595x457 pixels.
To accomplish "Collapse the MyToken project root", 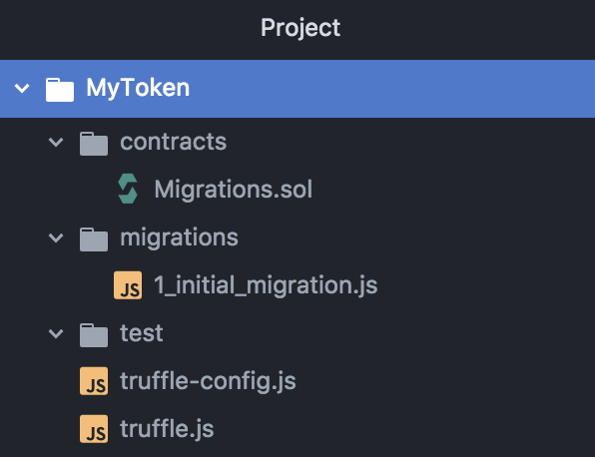I will pyautogui.click(x=22, y=89).
